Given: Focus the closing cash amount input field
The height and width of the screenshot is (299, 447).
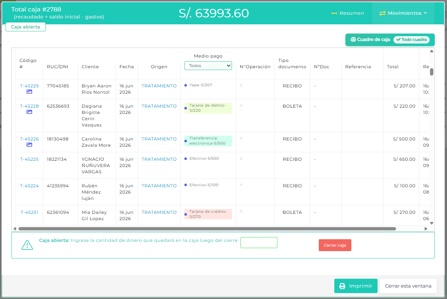Looking at the screenshot, I should click(x=259, y=243).
